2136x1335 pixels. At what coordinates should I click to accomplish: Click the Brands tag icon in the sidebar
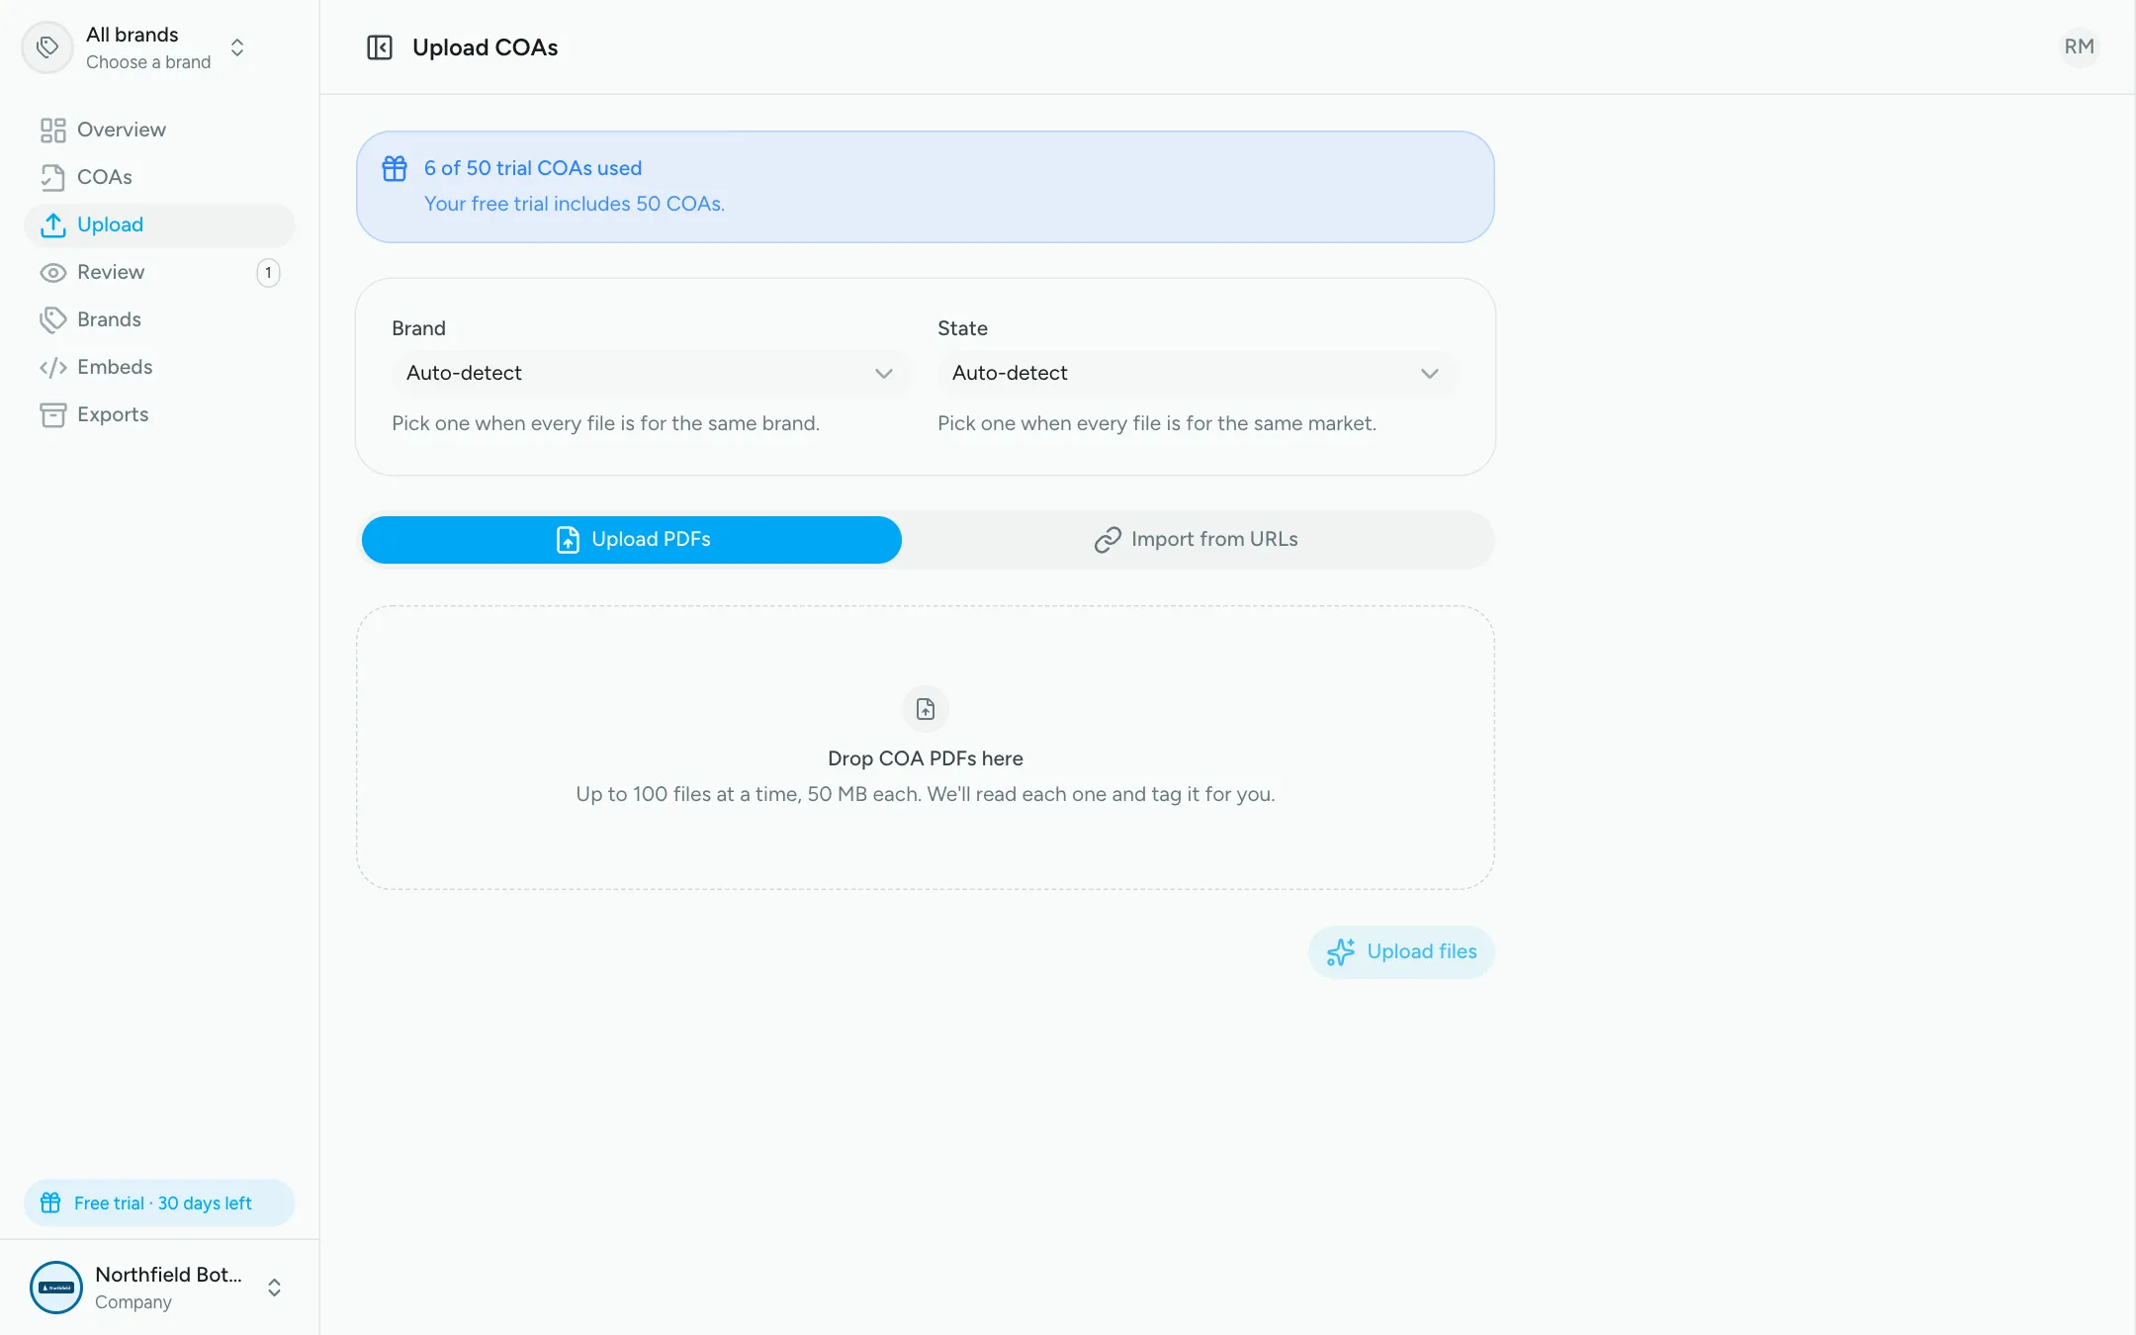[52, 320]
